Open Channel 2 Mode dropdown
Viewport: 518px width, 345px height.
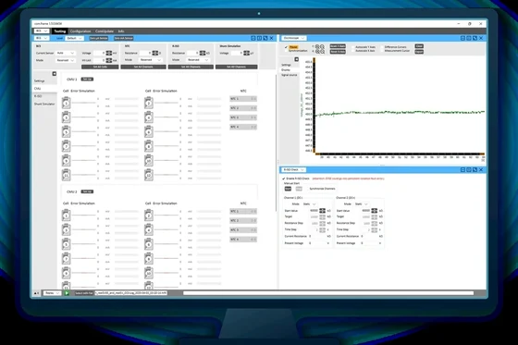[x=361, y=203]
